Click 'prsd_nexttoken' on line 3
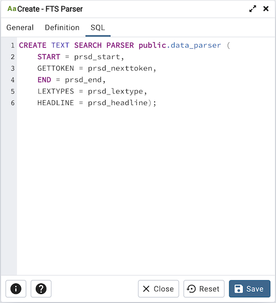This screenshot has width=276, height=303. pos(120,68)
